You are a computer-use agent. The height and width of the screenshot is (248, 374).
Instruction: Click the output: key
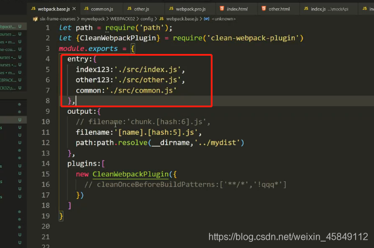tap(82, 111)
